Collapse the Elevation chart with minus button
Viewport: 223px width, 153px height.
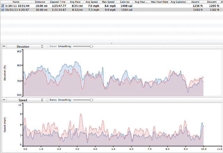tap(4, 46)
